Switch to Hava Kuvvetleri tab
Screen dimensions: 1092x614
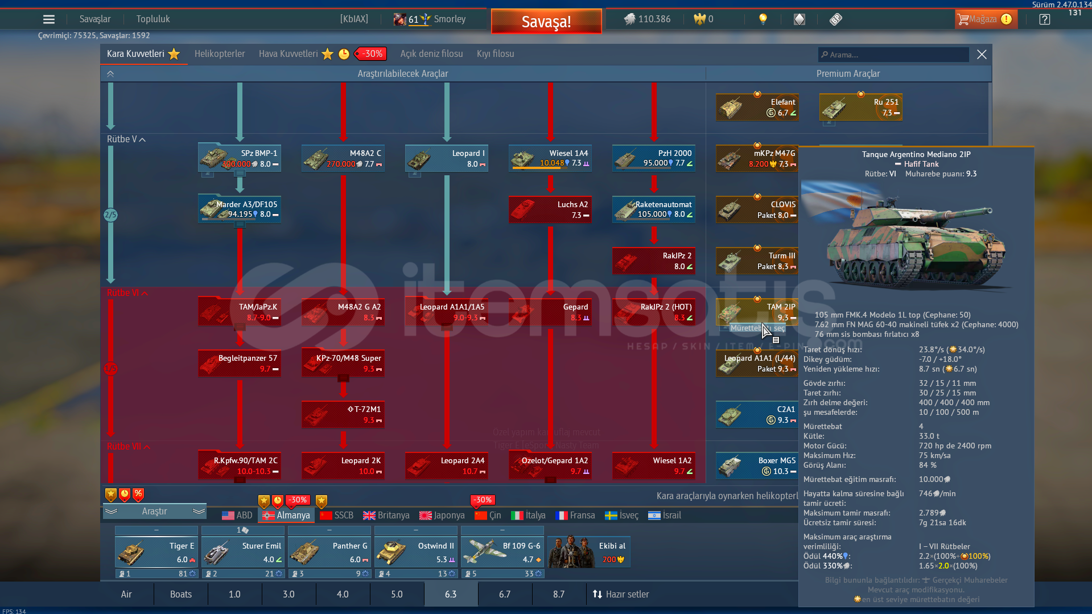tap(288, 54)
